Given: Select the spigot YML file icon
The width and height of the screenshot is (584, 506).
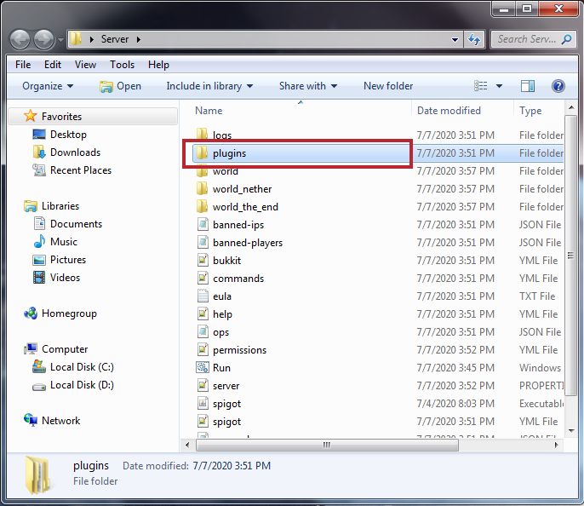Looking at the screenshot, I should 203,421.
